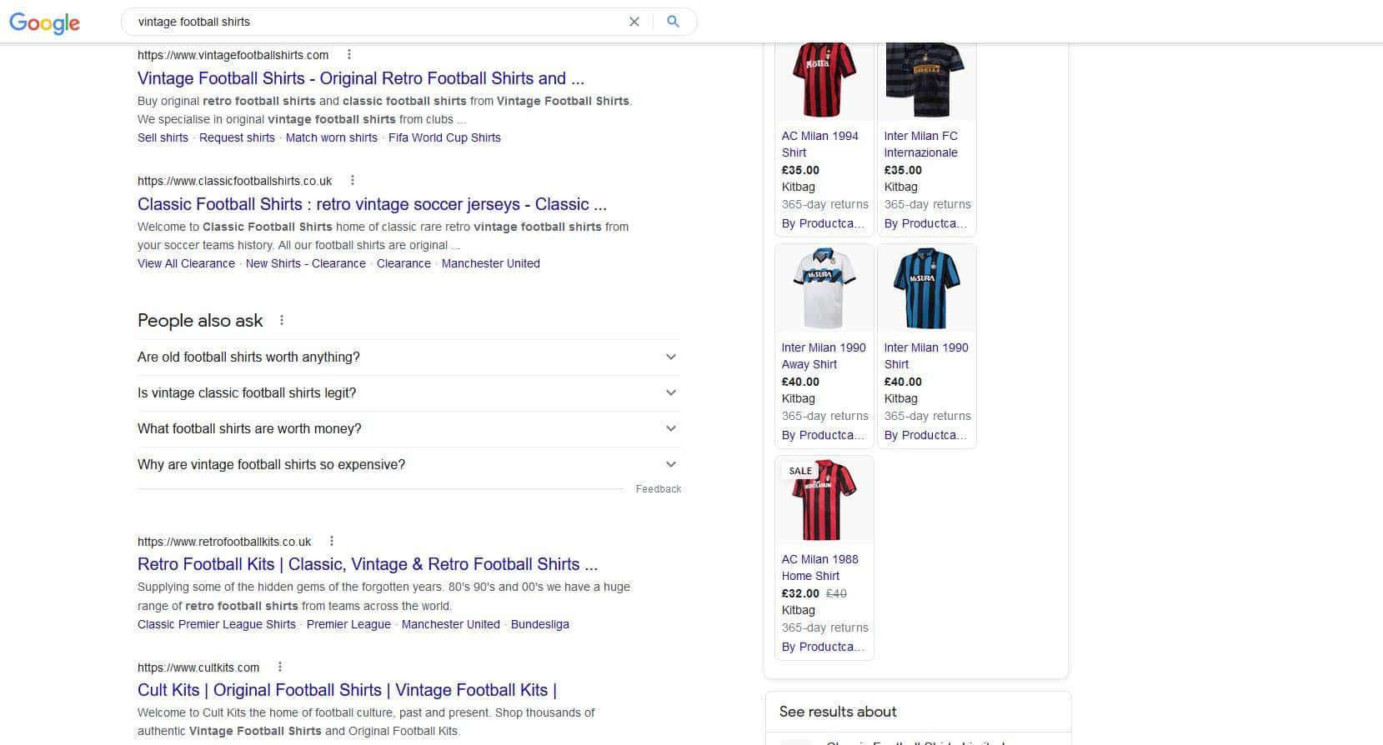1383x745 pixels.
Task: Click the Classic Premier League Shirts sitelink
Action: pos(217,624)
